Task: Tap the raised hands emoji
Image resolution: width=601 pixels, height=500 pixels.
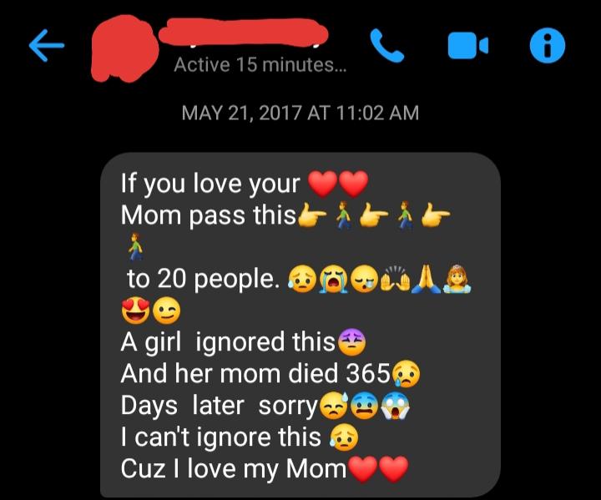Action: (395, 280)
